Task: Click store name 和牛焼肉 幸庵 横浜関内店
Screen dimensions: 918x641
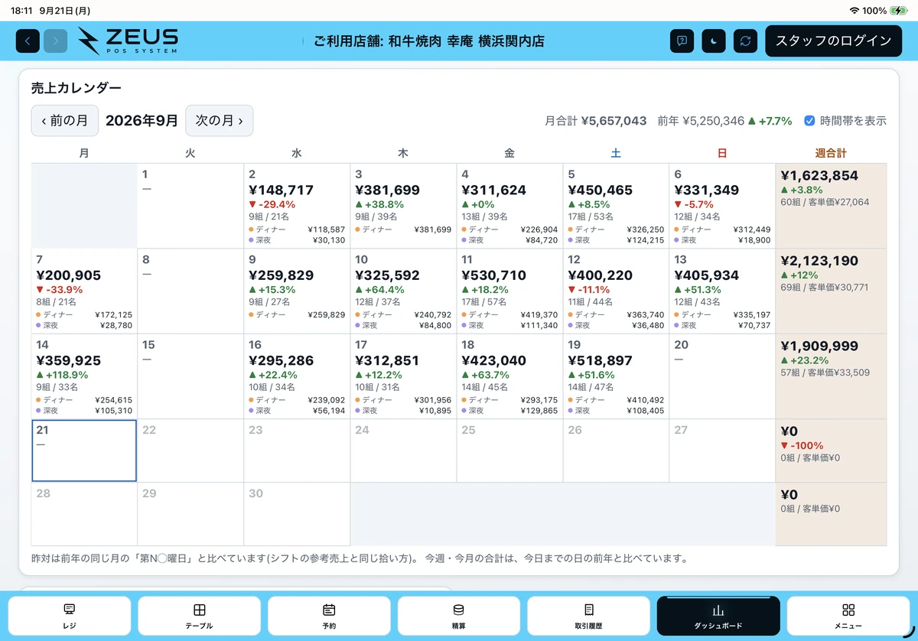Action: tap(467, 41)
